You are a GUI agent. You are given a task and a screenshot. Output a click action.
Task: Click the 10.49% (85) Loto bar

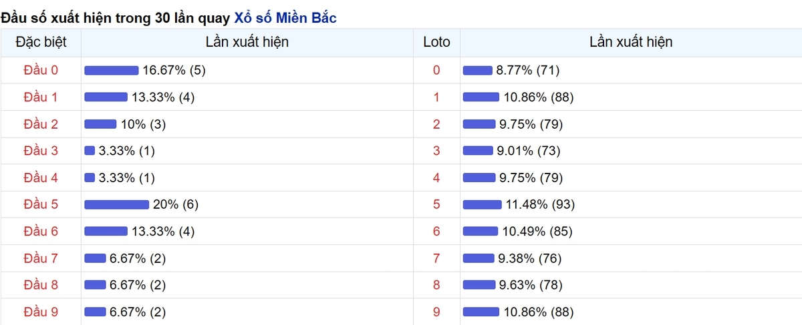click(481, 231)
